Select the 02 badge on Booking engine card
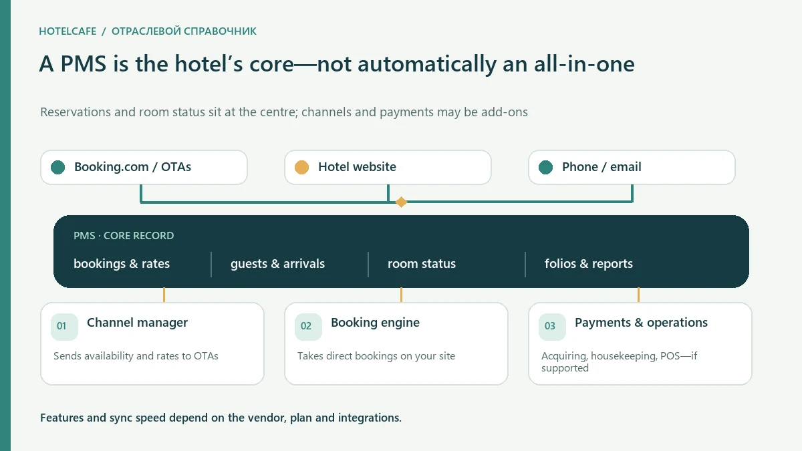The height and width of the screenshot is (451, 802). point(308,327)
